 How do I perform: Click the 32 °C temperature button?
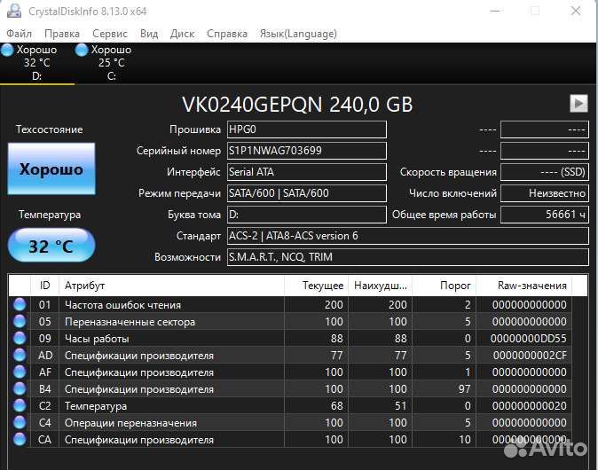pyautogui.click(x=51, y=246)
